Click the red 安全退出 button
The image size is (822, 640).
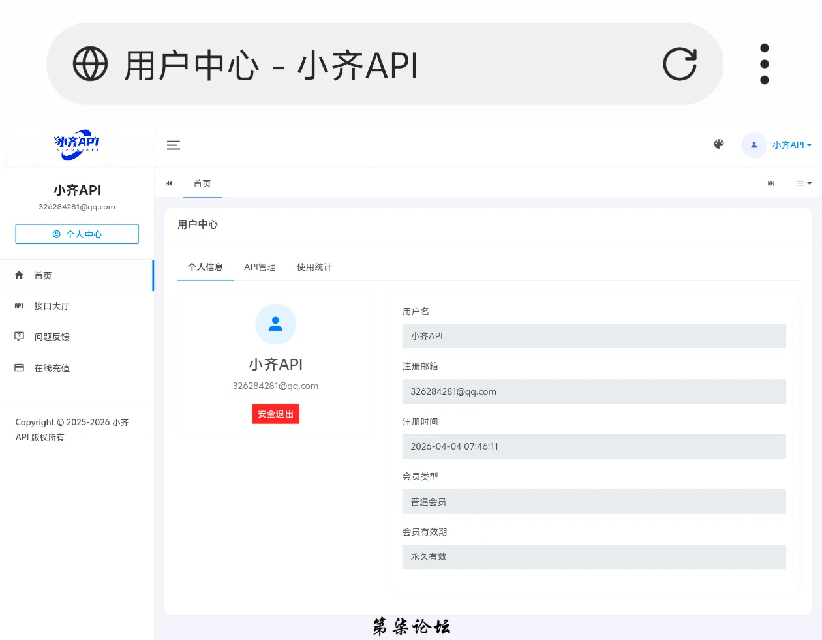point(275,414)
